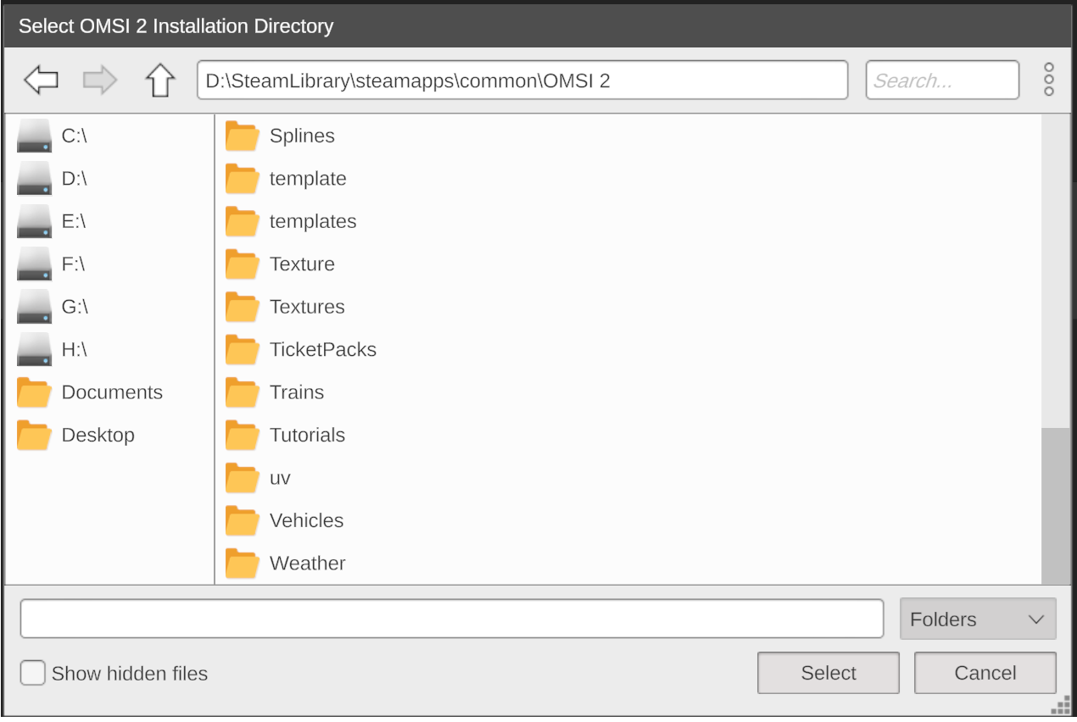Click the G:\ drive label
The height and width of the screenshot is (722, 1077).
(x=75, y=307)
